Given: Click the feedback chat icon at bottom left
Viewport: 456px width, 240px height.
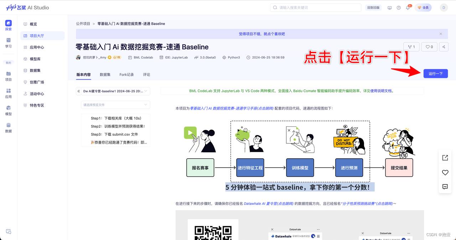Looking at the screenshot, I should pyautogui.click(x=9, y=231).
